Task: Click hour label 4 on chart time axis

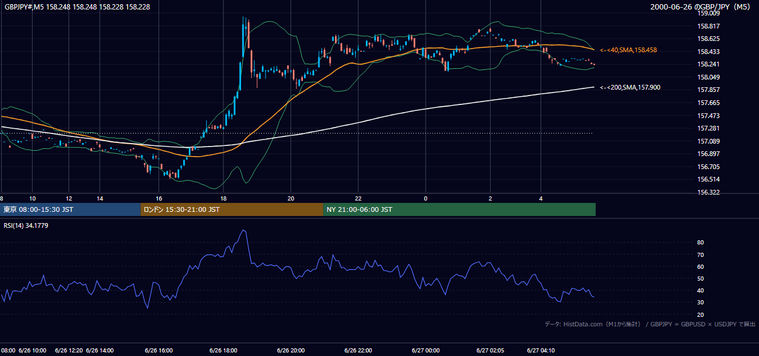Action: click(540, 198)
